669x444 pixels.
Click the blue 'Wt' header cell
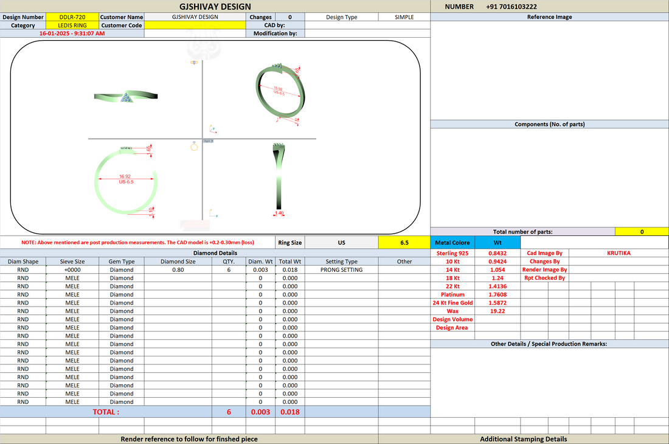pos(497,242)
